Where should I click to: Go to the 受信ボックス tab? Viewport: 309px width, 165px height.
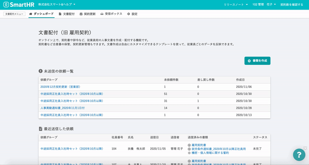pos(111,14)
